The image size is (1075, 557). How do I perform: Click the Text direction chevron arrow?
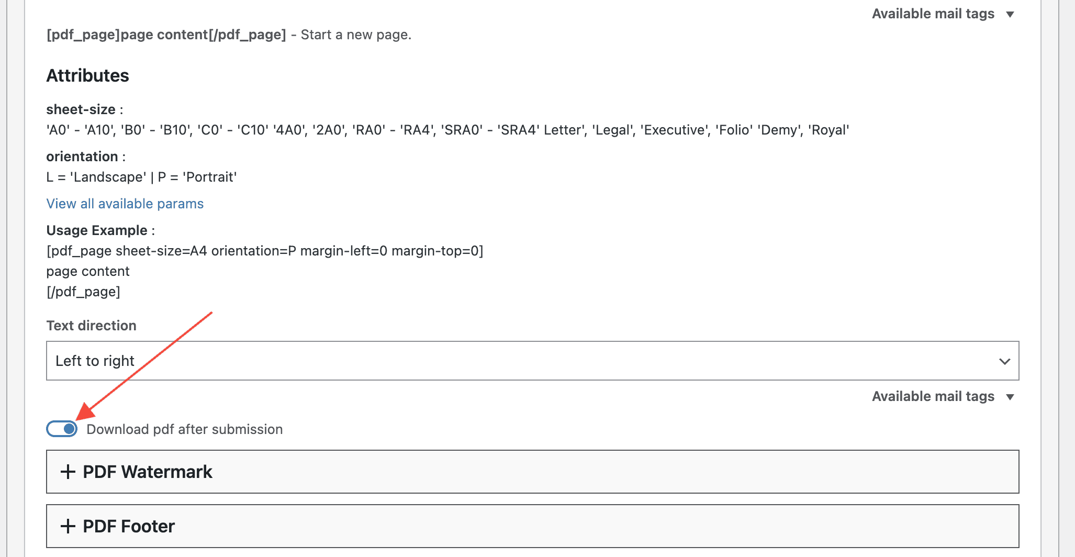coord(1004,361)
